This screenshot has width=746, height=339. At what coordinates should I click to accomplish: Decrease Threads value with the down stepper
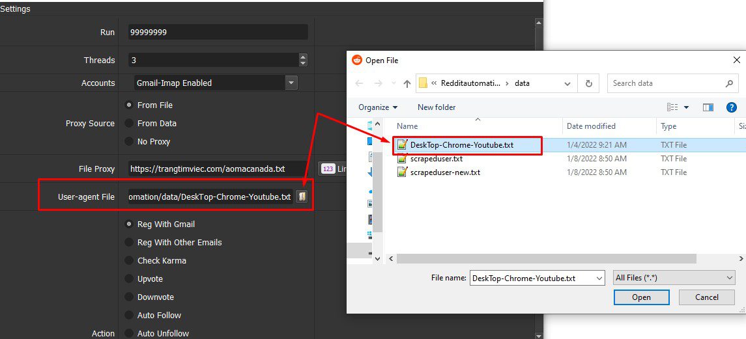(x=303, y=63)
